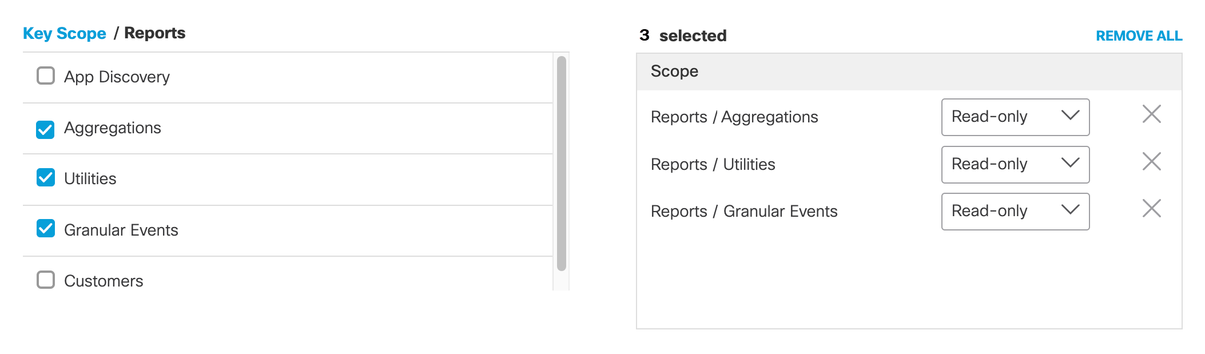Click the Reports / Granular Events scope label

click(x=743, y=212)
